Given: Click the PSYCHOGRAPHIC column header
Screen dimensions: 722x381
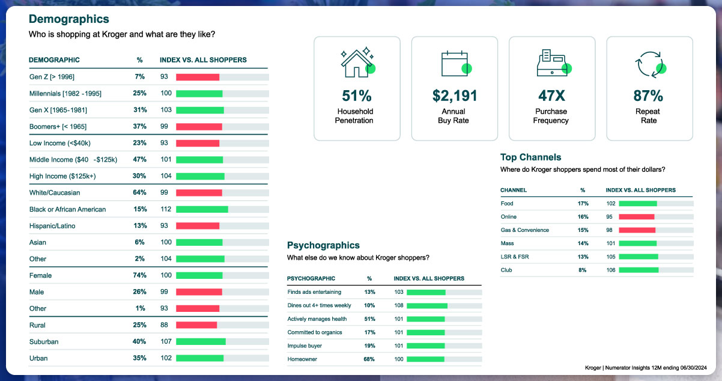Looking at the screenshot, I should 311,279.
